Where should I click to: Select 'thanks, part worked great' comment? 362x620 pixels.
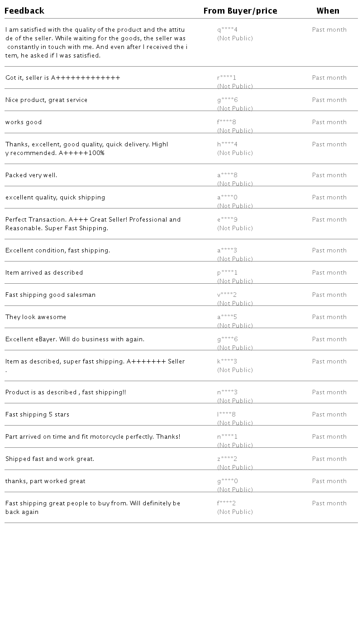(45, 481)
